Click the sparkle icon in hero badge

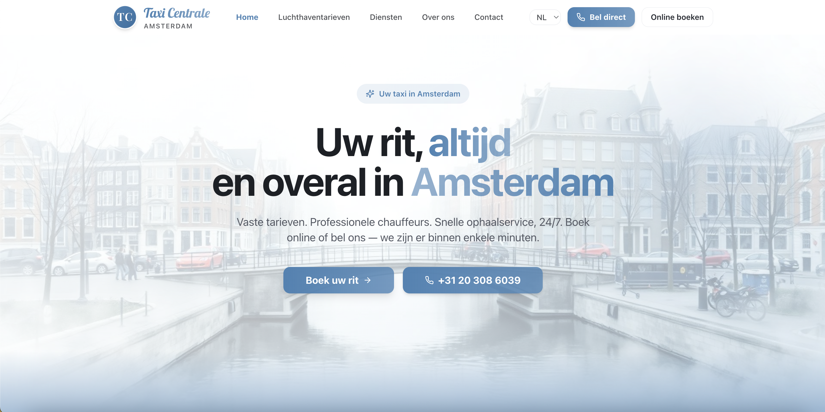pyautogui.click(x=370, y=94)
